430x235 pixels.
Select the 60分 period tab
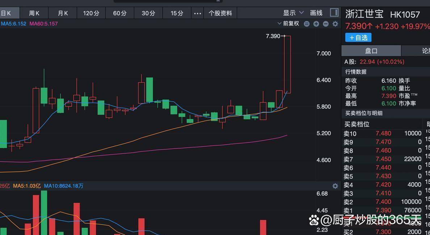120,13
